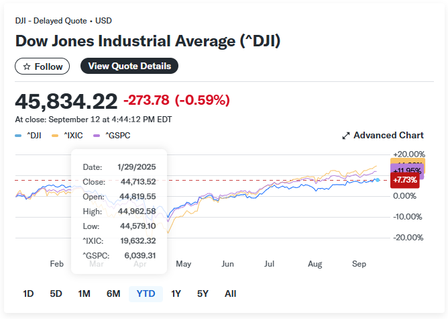Viewport: 448px width, 319px height.
Task: Select the 1D time range
Action: (x=28, y=293)
